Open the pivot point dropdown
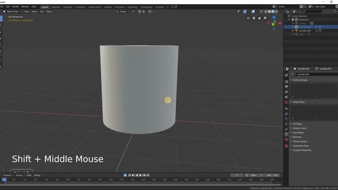 pos(134,12)
